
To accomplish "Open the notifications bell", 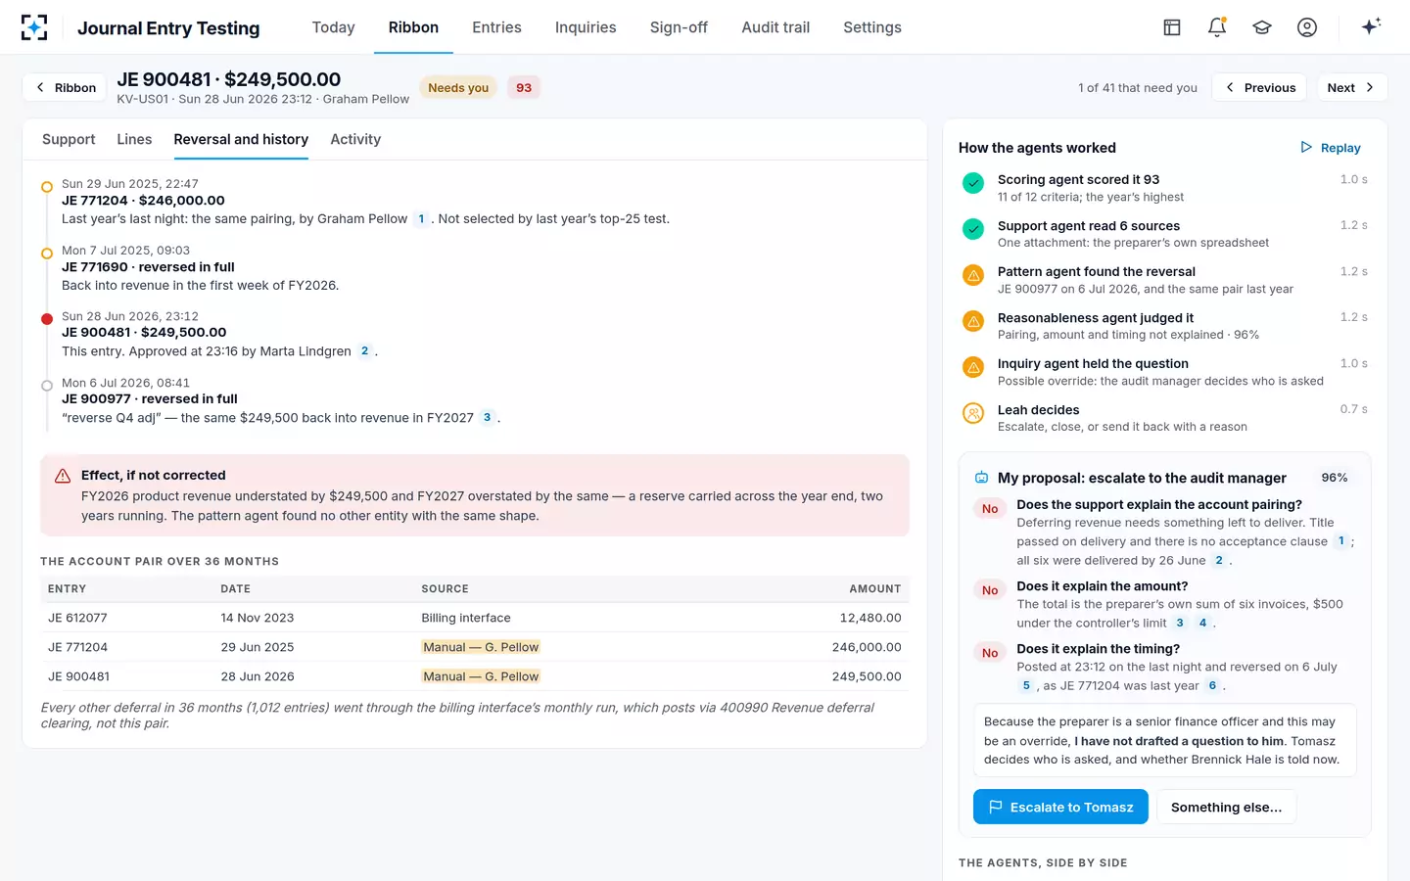I will tap(1217, 27).
